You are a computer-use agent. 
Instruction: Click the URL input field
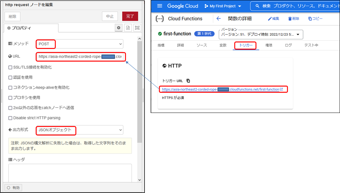coord(80,56)
